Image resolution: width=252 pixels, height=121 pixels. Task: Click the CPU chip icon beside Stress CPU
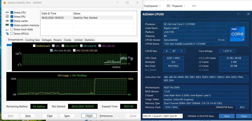point(7,12)
